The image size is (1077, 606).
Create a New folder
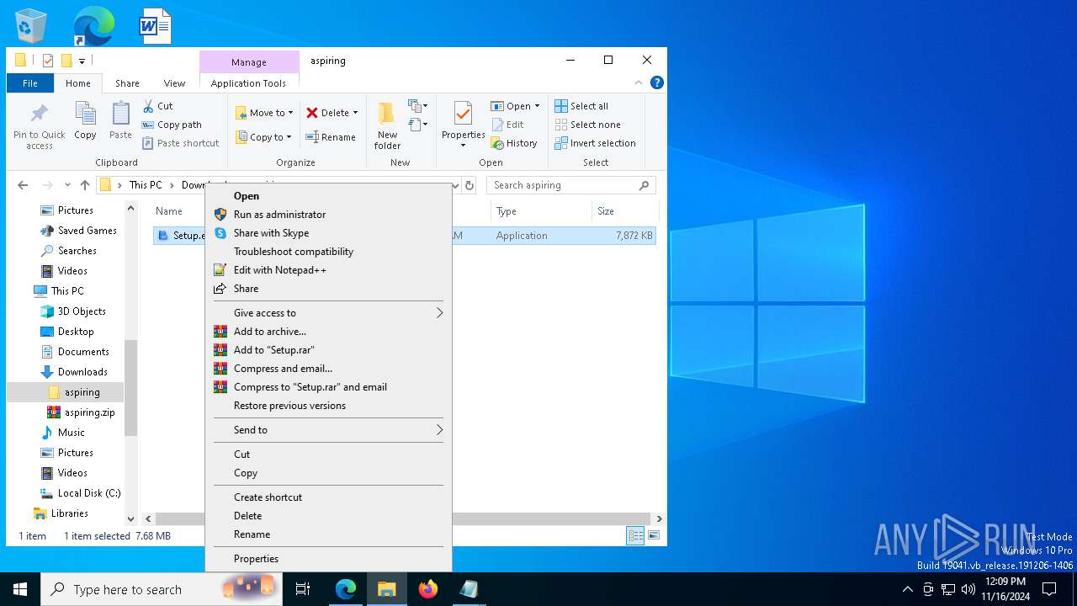pyautogui.click(x=387, y=126)
